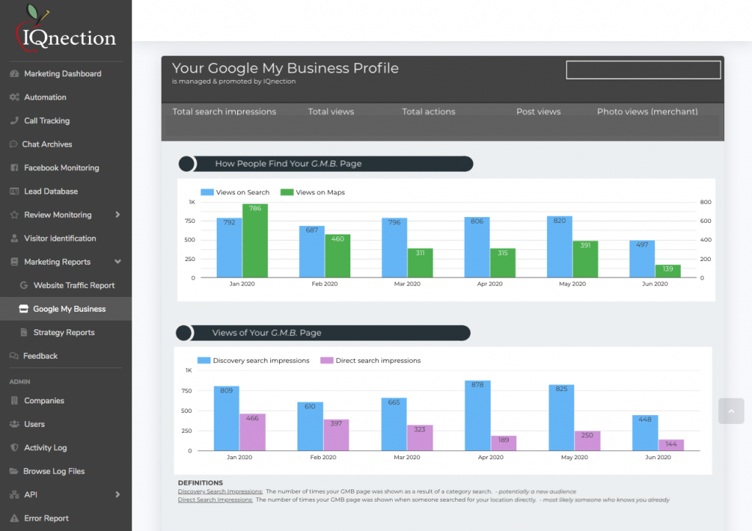Click the Apr 2020 Discovery bar 878
The image size is (752, 531).
[477, 416]
